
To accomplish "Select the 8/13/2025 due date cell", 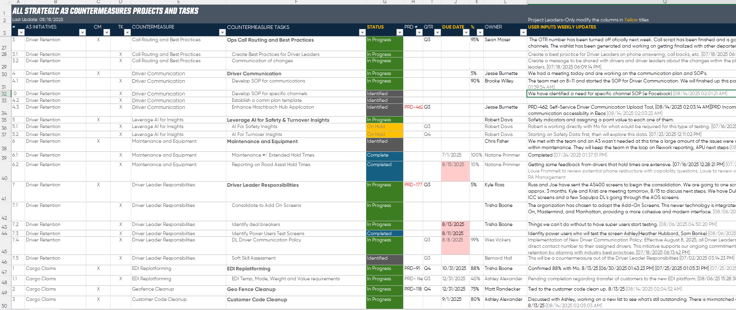I will coord(455,226).
